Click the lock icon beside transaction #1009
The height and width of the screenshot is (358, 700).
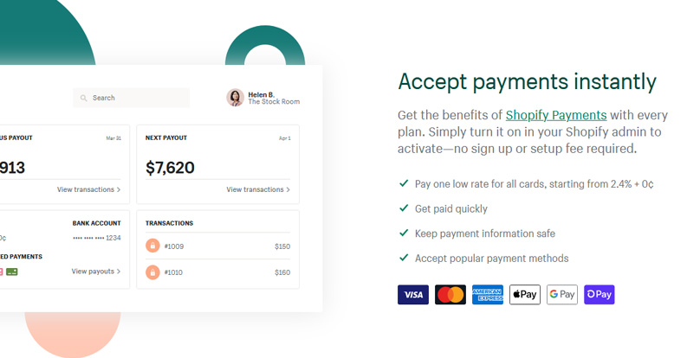153,246
